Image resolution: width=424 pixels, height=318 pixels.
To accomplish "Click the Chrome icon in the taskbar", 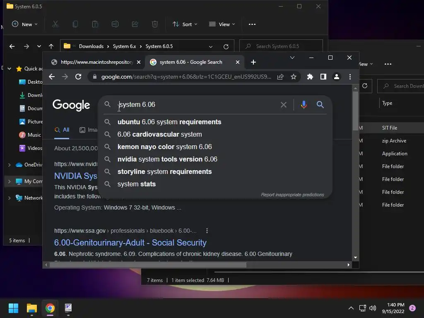I will 50,308.
